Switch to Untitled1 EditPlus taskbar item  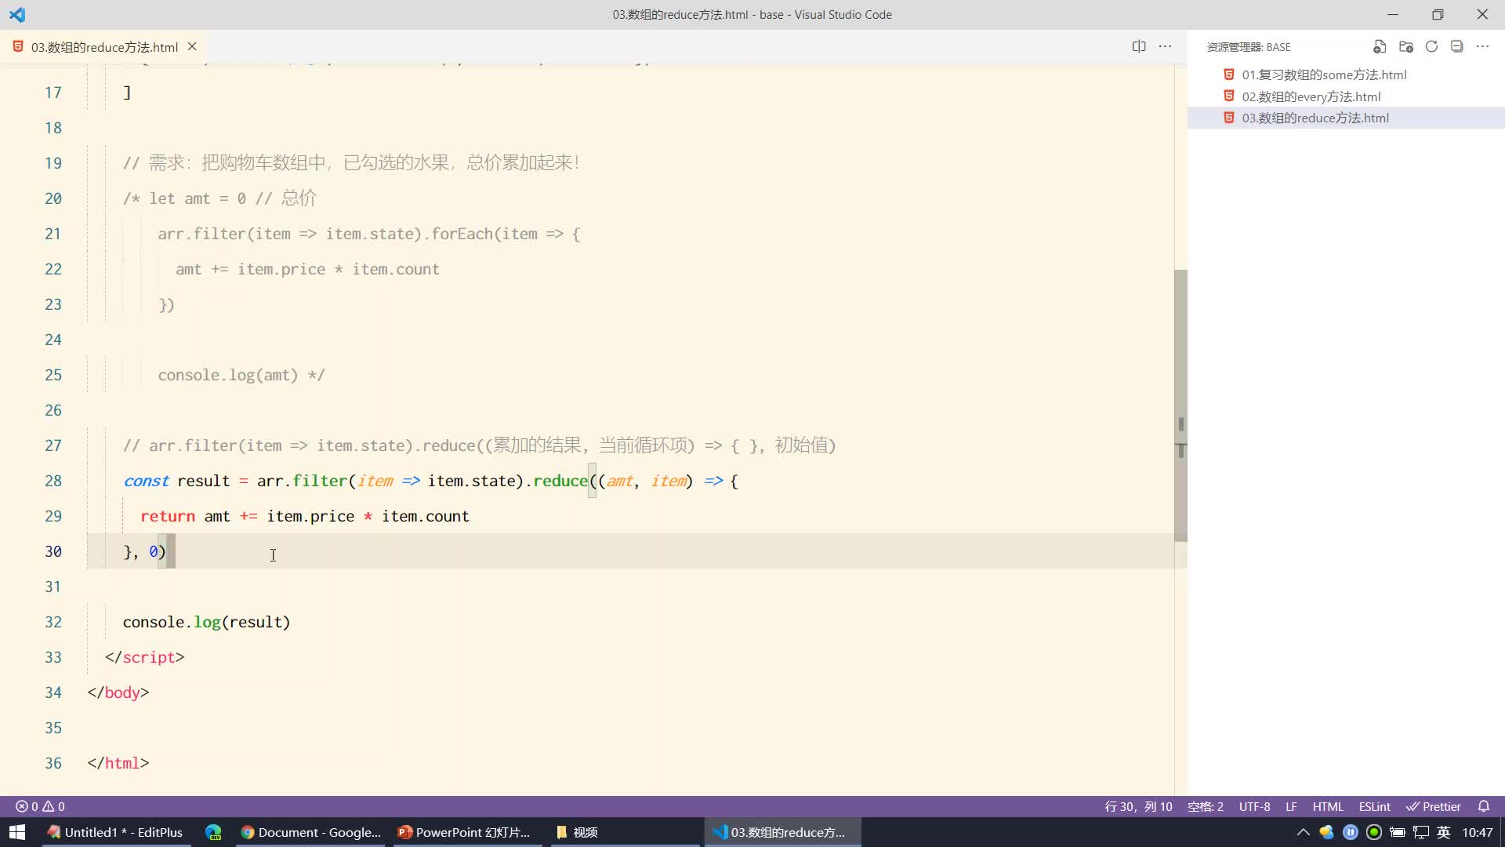tap(115, 832)
